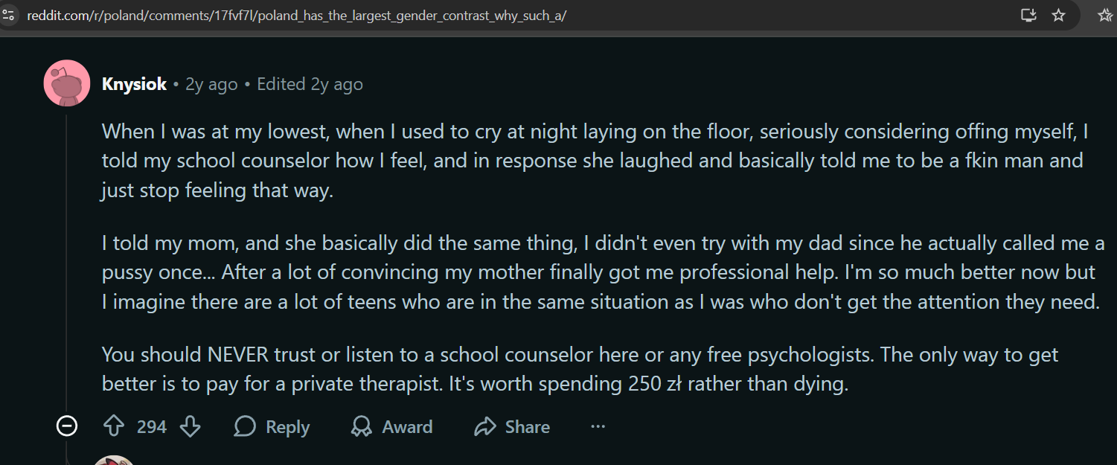
Task: Open the more options ellipsis menu
Action: point(598,426)
